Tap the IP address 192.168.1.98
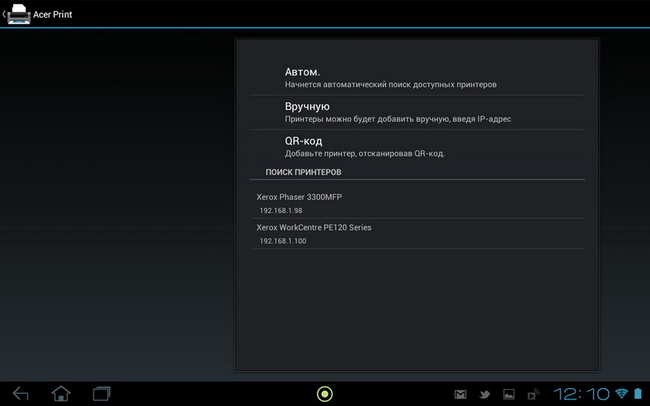This screenshot has height=406, width=650. coord(280,210)
